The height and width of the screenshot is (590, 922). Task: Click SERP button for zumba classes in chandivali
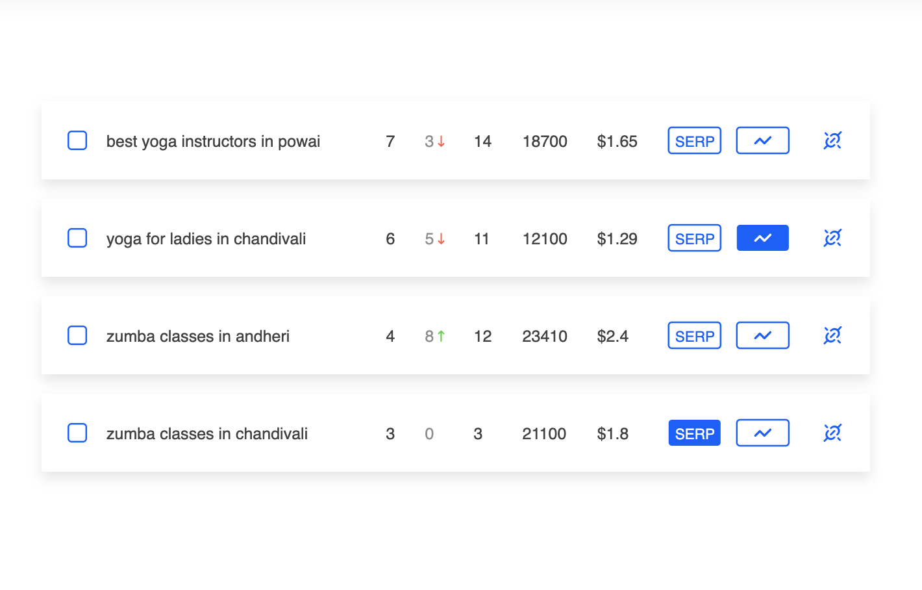click(694, 433)
